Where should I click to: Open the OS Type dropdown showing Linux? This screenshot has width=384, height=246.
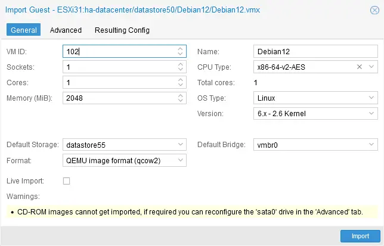[371, 98]
